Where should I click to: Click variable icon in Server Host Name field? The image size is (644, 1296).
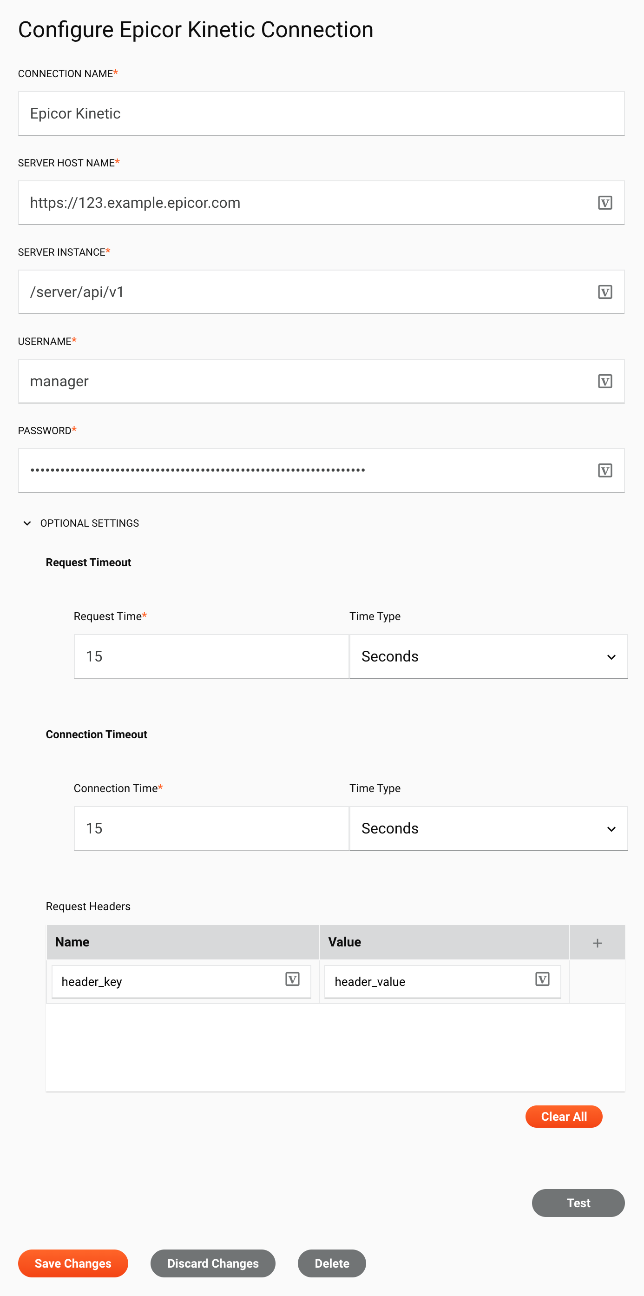(605, 203)
